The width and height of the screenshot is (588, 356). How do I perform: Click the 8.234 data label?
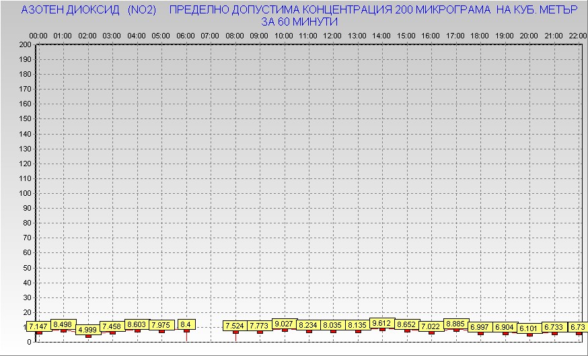309,325
